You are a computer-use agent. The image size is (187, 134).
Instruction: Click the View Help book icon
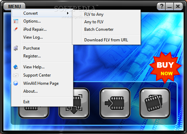point(16,67)
